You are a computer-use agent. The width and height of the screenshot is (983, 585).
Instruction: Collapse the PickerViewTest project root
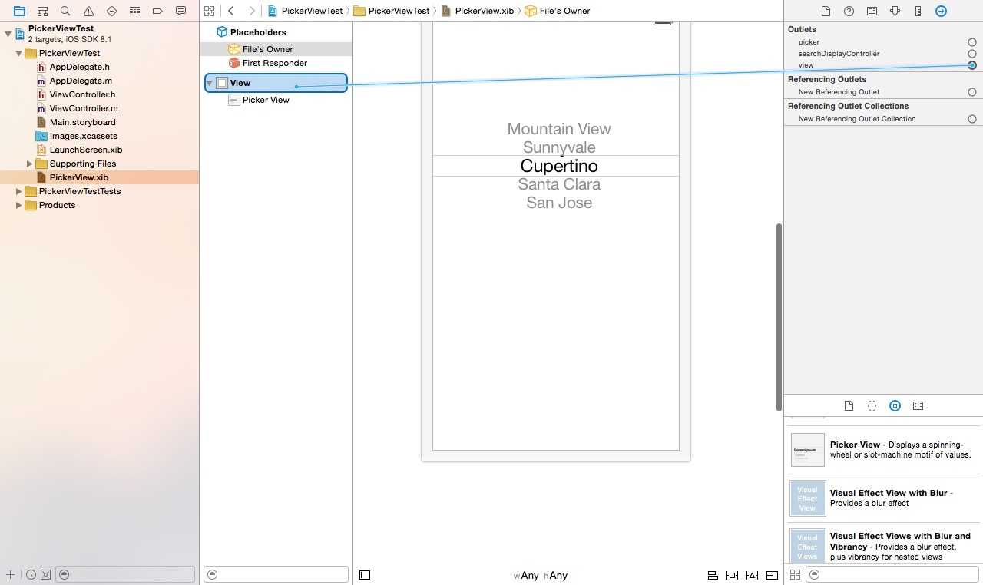(8, 34)
